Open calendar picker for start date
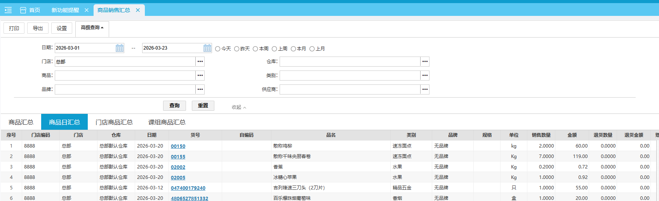The width and height of the screenshot is (659, 201). [x=120, y=48]
